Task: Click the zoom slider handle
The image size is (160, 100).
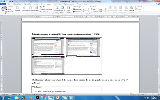Action: 152,94
